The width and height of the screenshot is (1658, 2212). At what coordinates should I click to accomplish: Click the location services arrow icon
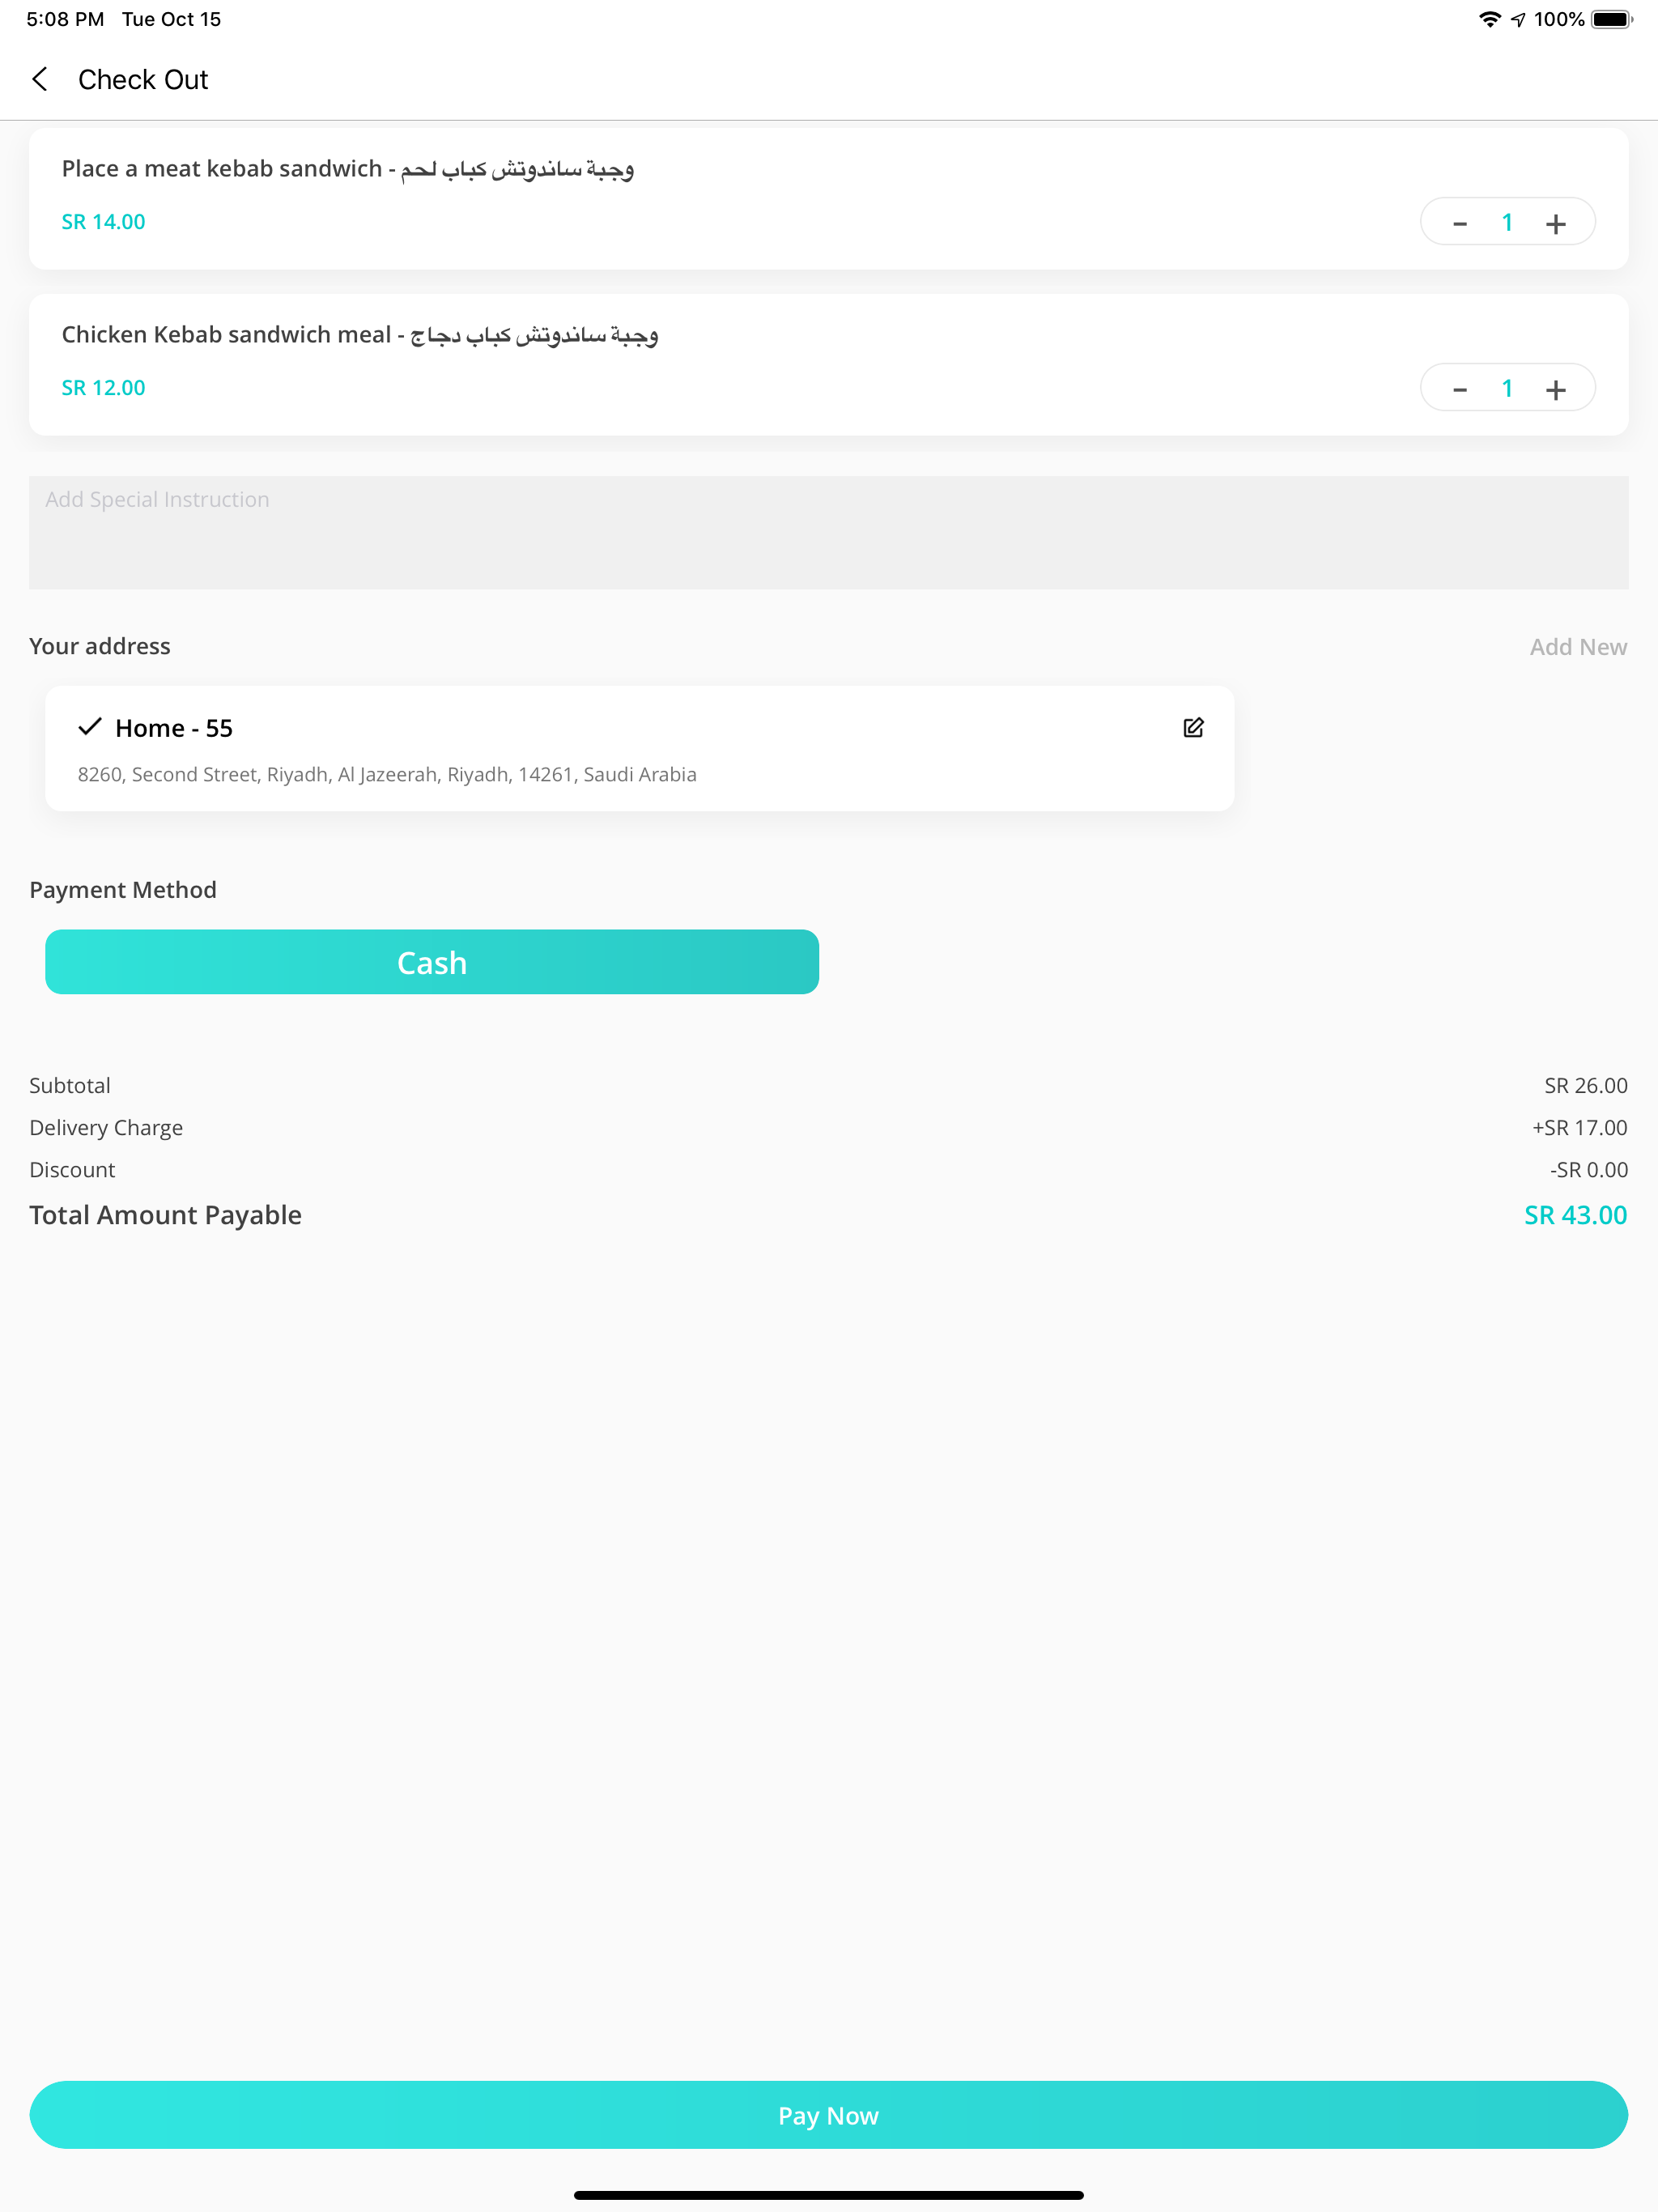[1518, 19]
